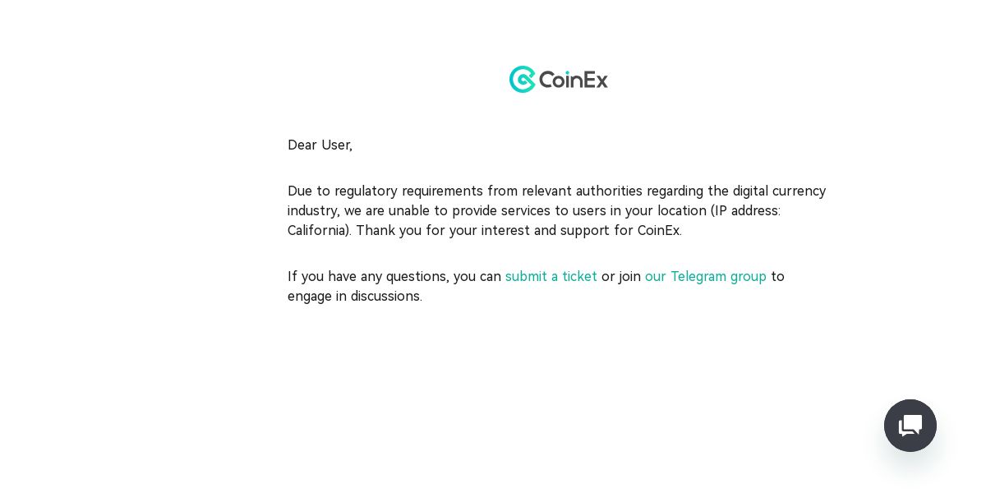Click 'If you have any questions' text
Screen dimensions: 986x493
[x=366, y=276]
